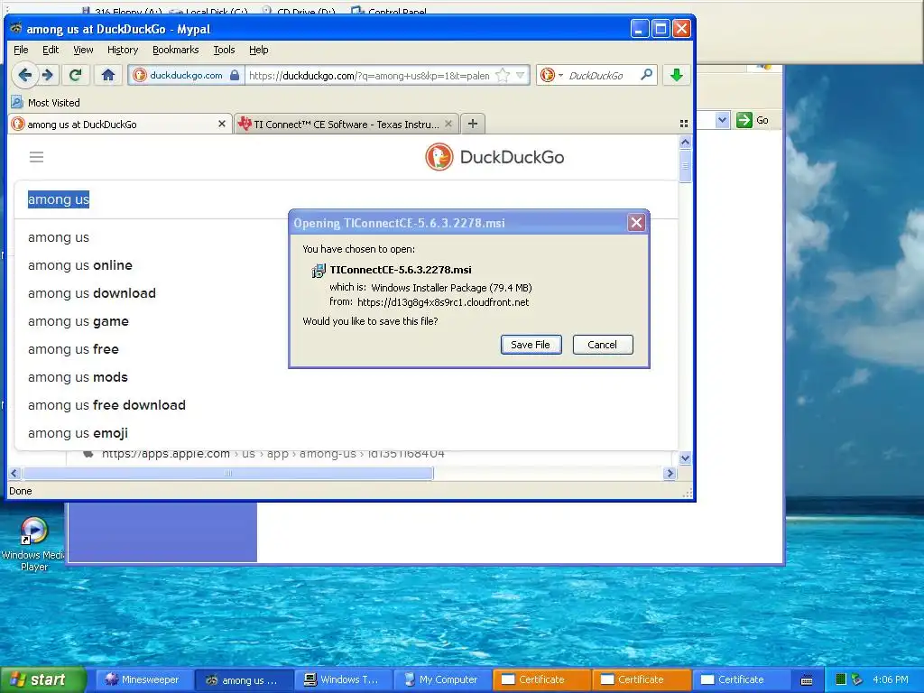Click the horizontal scrollbar thumb
Image resolution: width=924 pixels, height=693 pixels.
point(228,473)
